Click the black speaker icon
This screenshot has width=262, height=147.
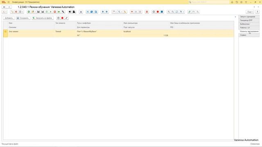click(70, 12)
